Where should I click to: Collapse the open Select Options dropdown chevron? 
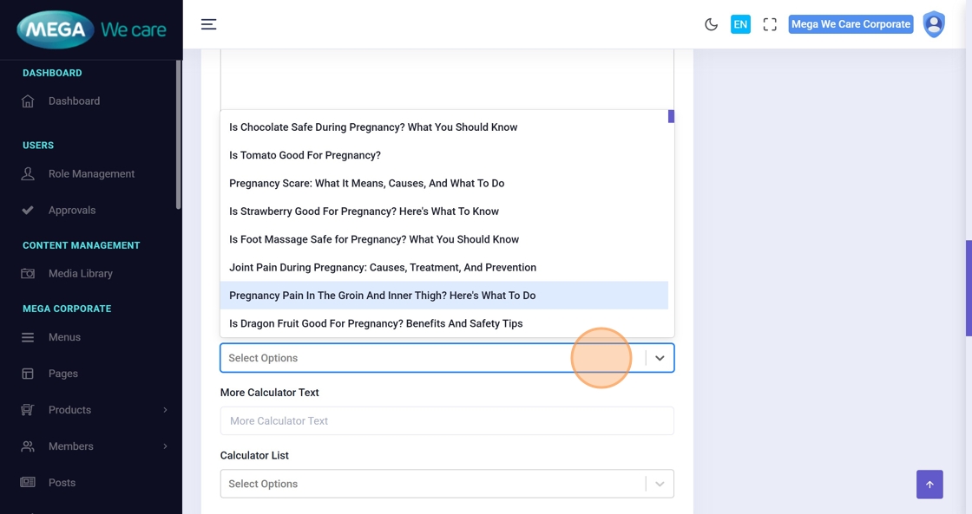tap(660, 358)
